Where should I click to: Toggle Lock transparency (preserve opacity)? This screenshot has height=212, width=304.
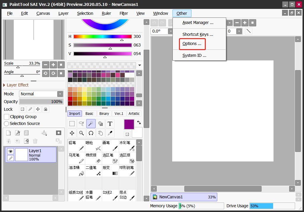pos(23,109)
